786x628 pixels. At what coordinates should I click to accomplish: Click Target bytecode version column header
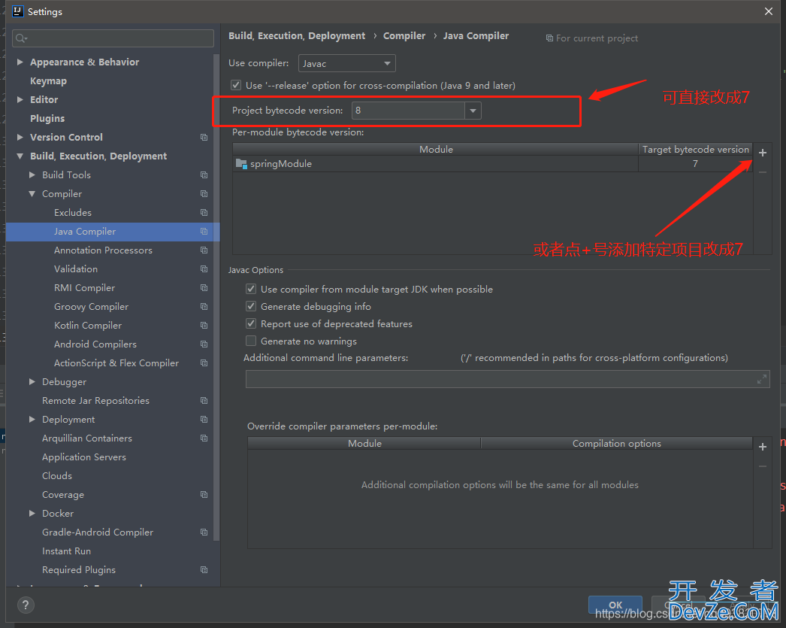tap(695, 150)
